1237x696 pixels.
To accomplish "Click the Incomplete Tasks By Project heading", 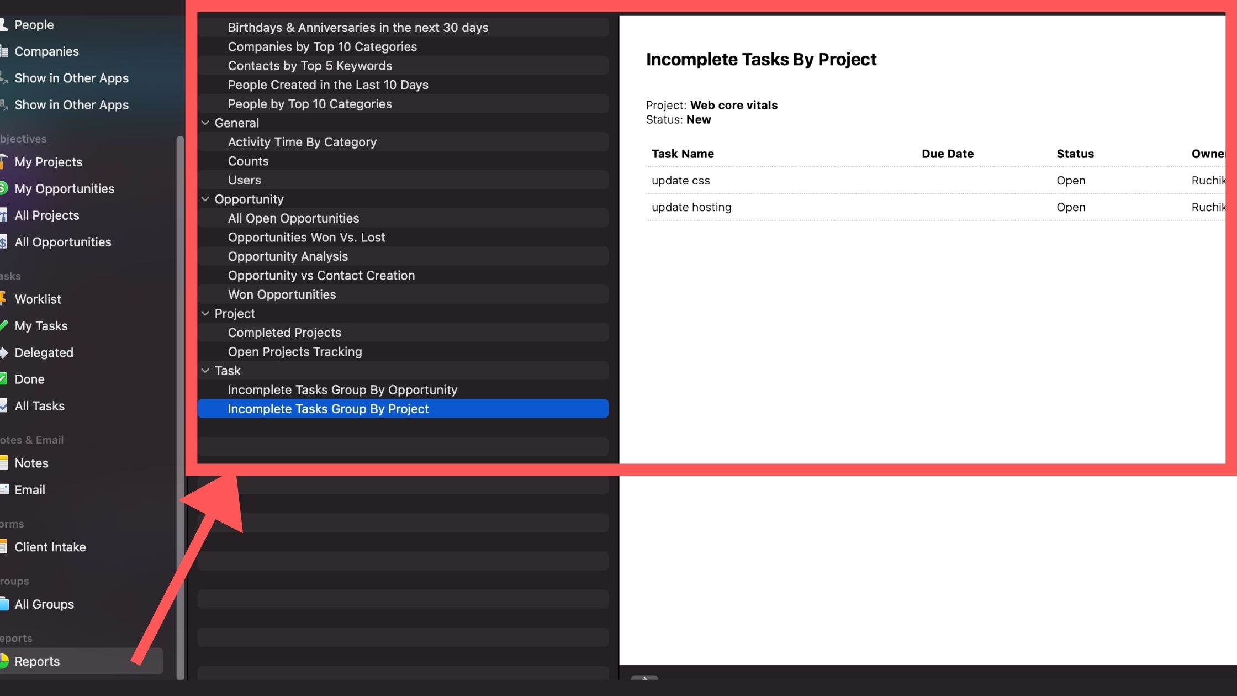I will 761,60.
